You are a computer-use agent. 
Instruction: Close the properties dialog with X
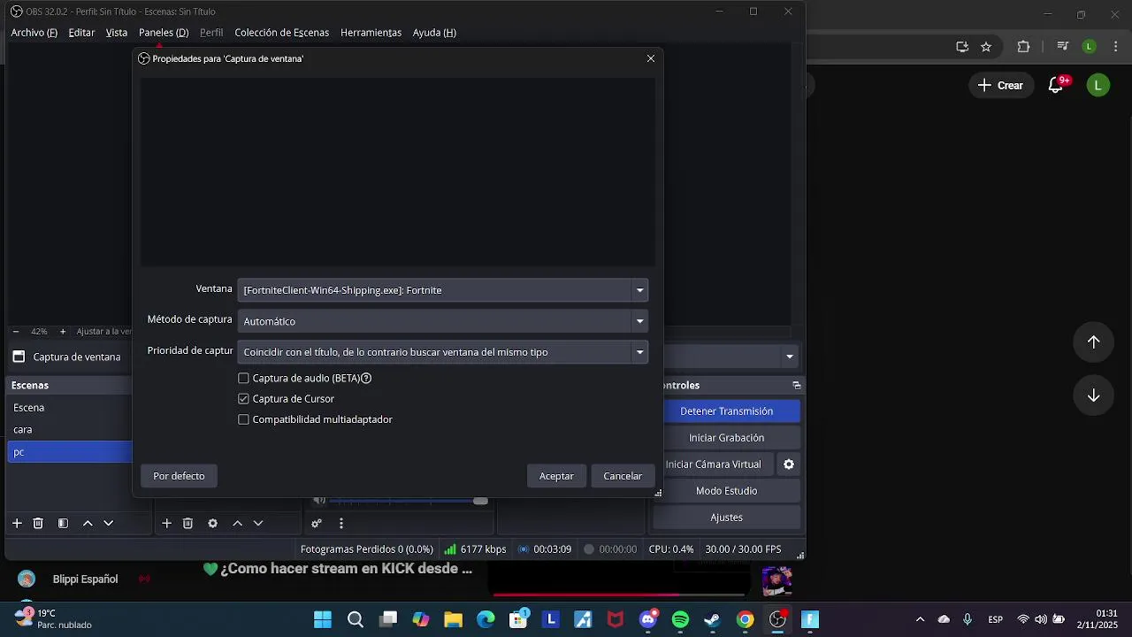651,58
